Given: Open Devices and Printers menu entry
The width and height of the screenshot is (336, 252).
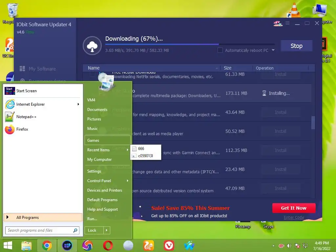Looking at the screenshot, I should [x=105, y=190].
